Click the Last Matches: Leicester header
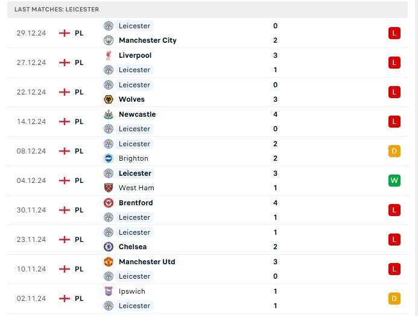 [57, 10]
